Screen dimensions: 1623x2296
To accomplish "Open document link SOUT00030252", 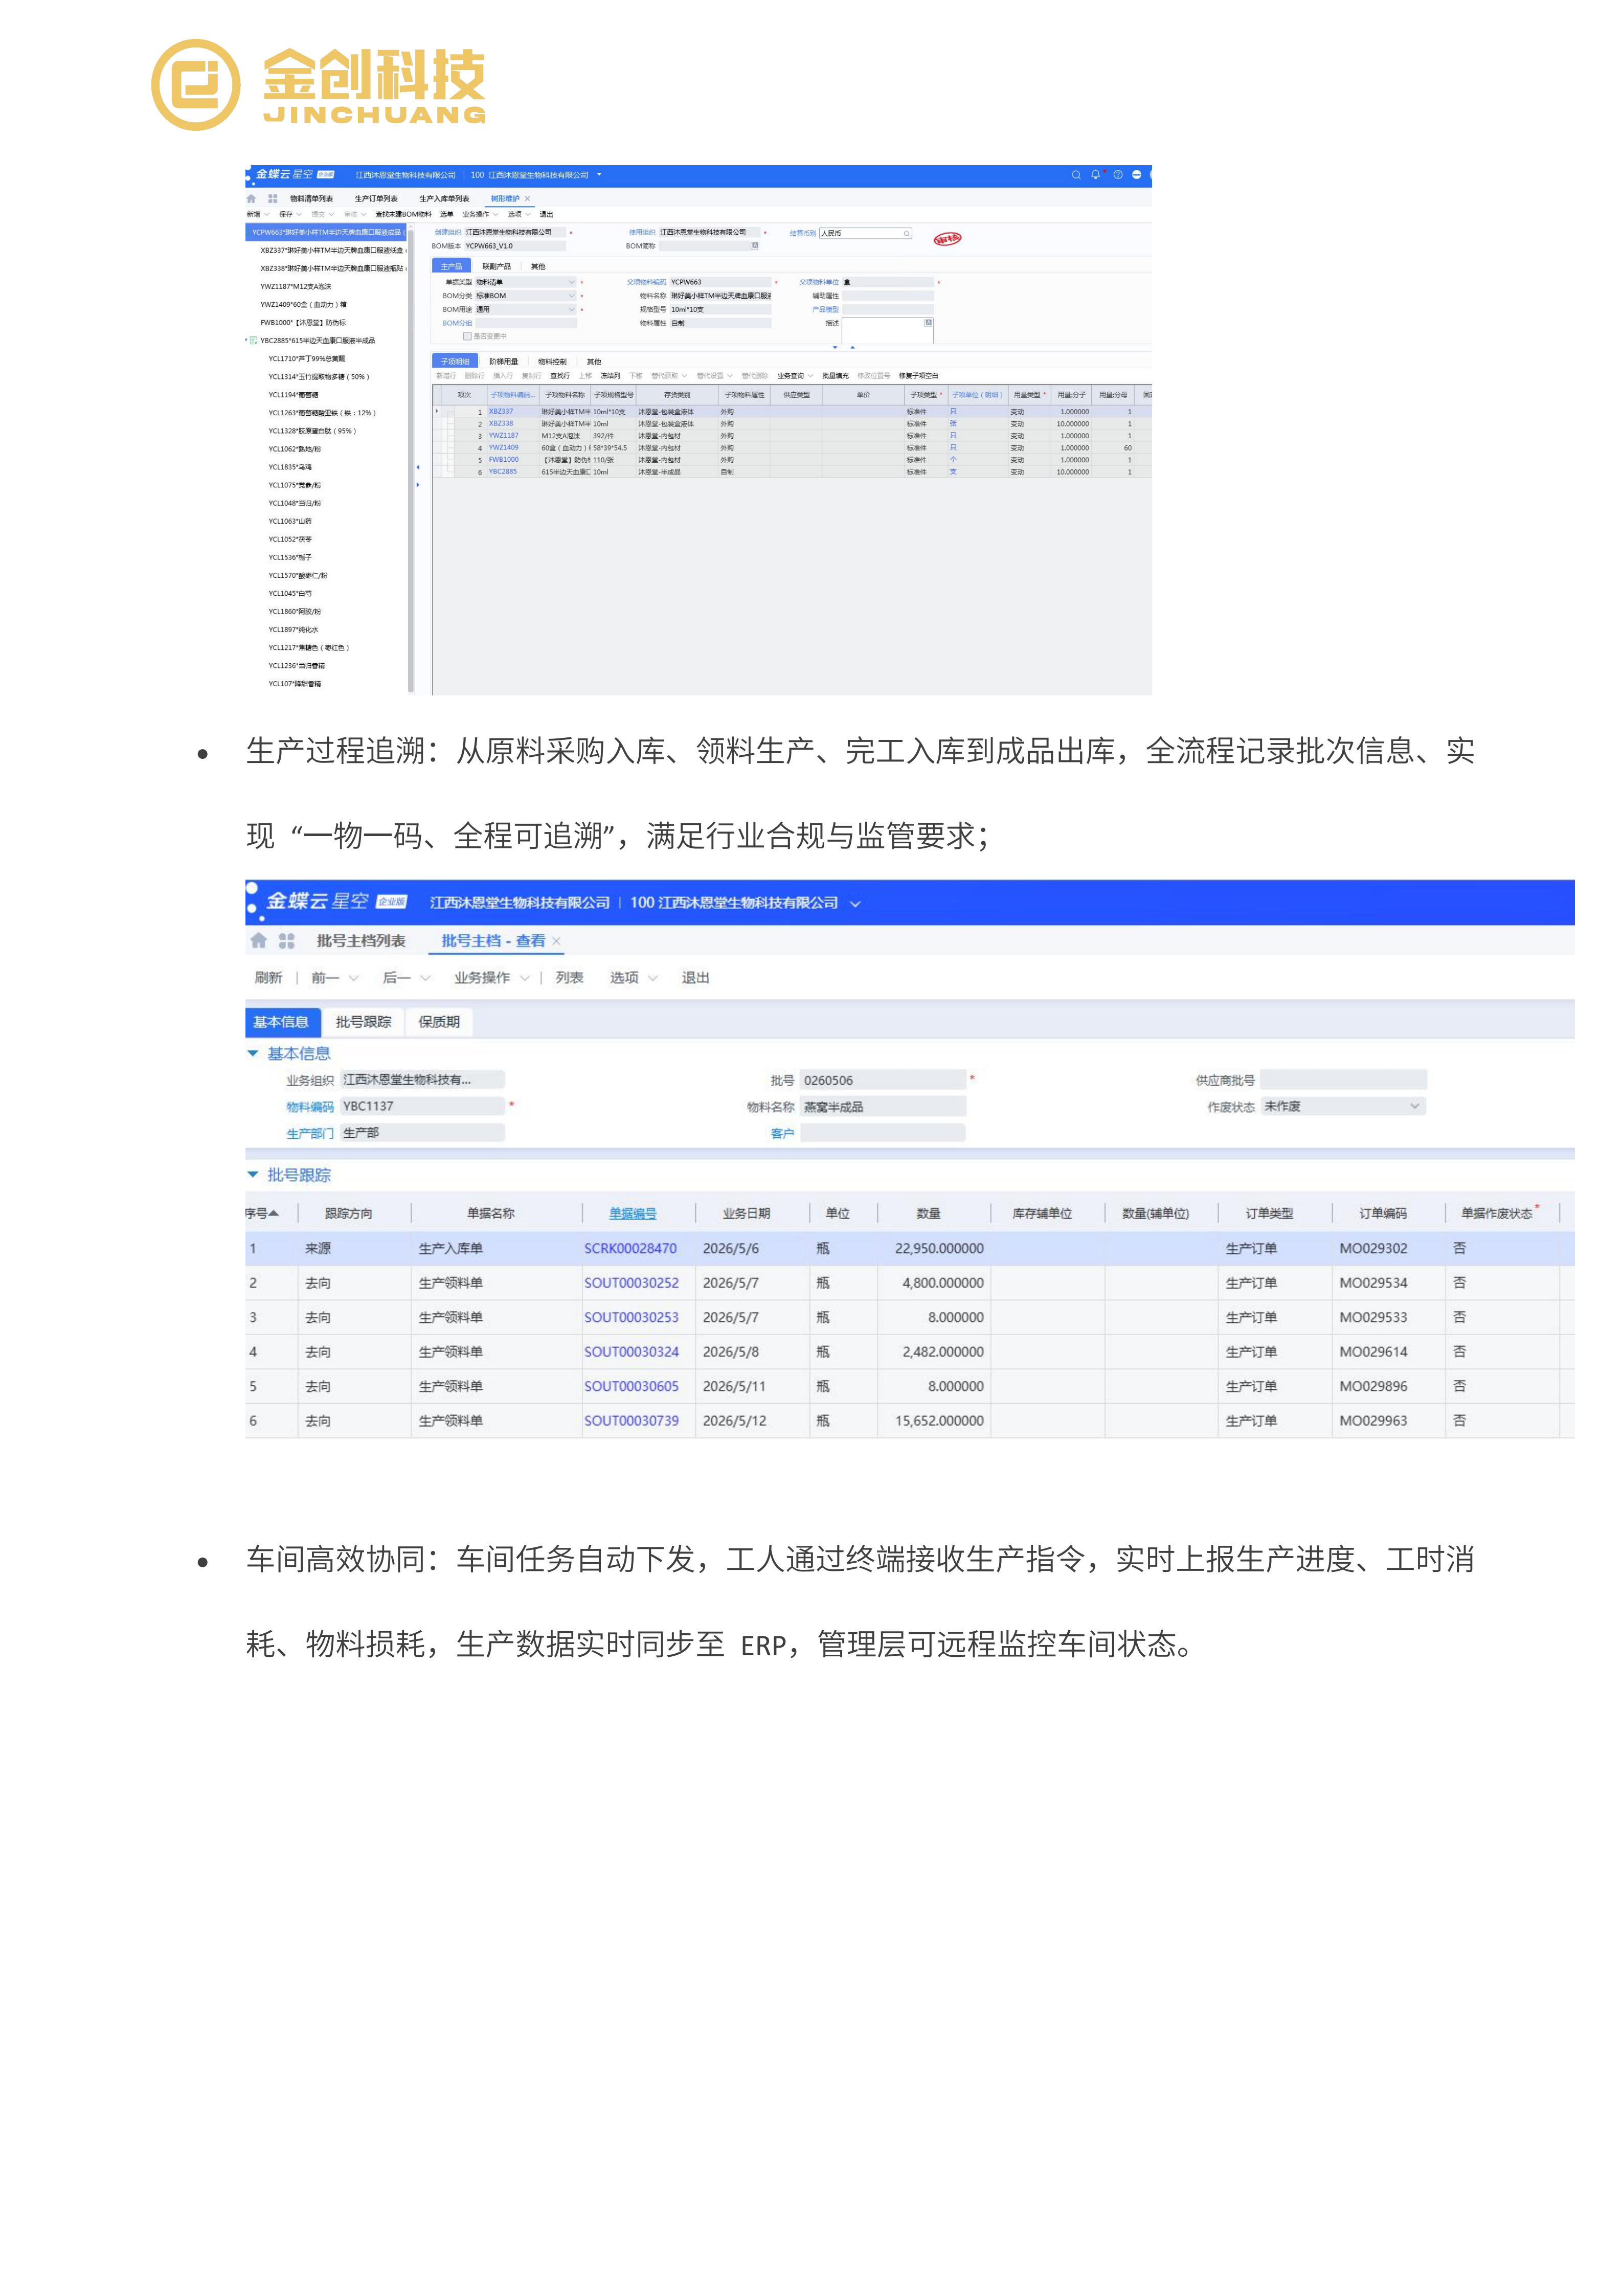I will click(631, 1283).
